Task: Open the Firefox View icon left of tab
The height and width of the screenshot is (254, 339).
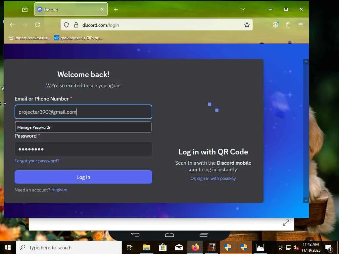Action: pos(25,9)
